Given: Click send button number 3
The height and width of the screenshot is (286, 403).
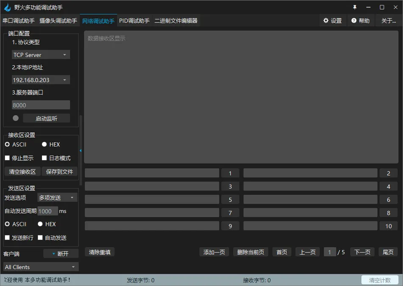Looking at the screenshot, I should [230, 187].
